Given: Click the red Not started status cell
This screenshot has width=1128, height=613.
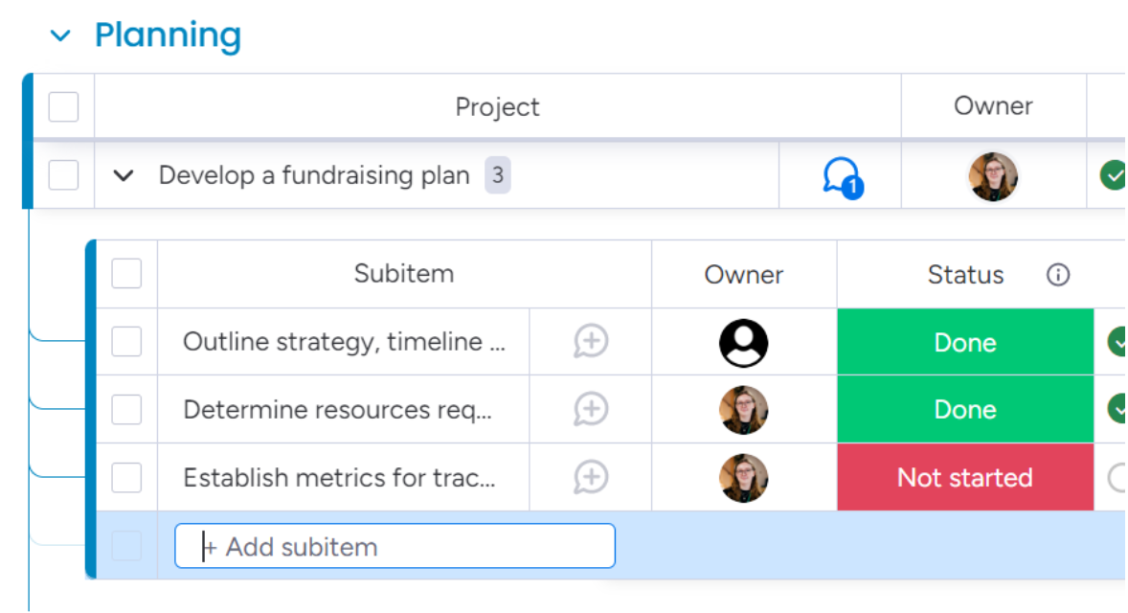Looking at the screenshot, I should pyautogui.click(x=964, y=477).
